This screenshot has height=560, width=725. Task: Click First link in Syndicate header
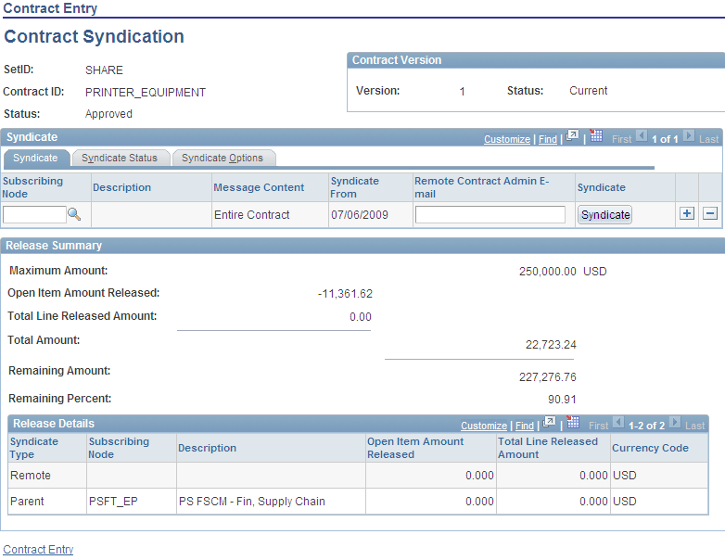[621, 139]
